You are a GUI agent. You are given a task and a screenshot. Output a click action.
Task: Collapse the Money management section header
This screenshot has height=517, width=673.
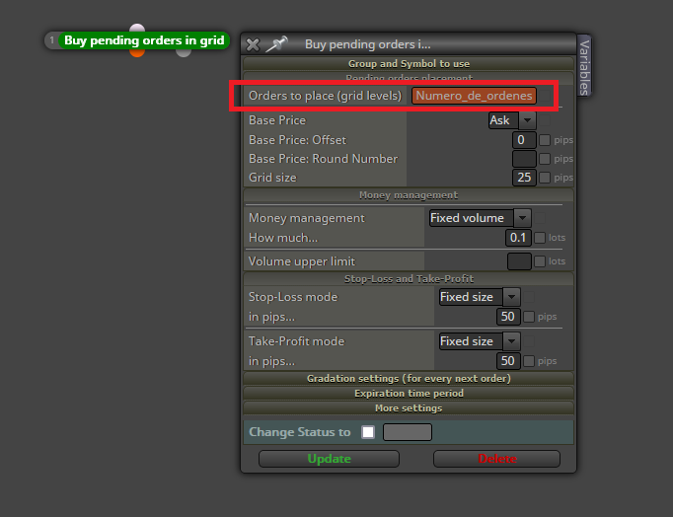(409, 195)
